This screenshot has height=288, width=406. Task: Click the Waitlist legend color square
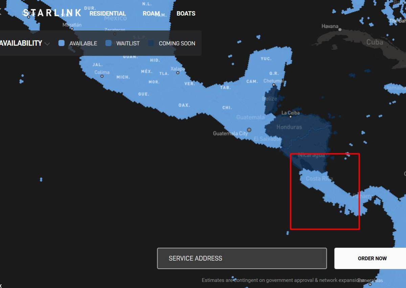[108, 43]
